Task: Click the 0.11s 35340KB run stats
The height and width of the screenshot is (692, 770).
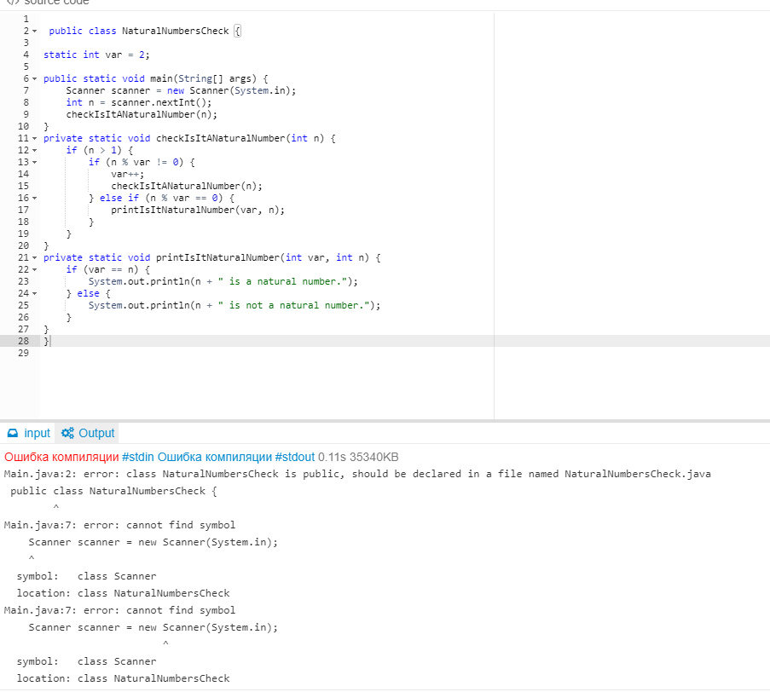Action: click(x=358, y=457)
